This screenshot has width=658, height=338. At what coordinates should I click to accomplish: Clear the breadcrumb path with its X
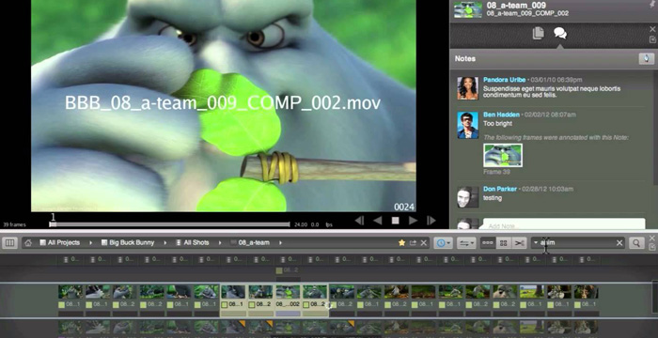tap(424, 243)
